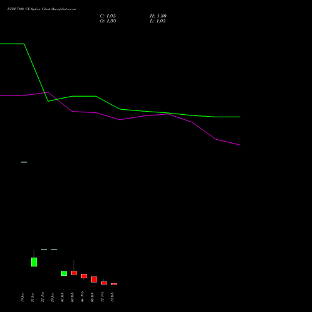Viewport: 312px width, 312px height.
Task: Select the '22 Jan' date axis label
Action: click(42, 297)
